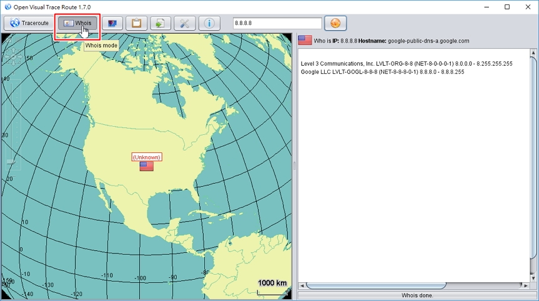Open the About info icon
The height and width of the screenshot is (301, 539).
point(209,23)
